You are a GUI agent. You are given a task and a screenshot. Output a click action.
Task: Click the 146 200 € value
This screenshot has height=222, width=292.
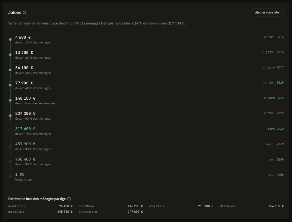click(135, 206)
